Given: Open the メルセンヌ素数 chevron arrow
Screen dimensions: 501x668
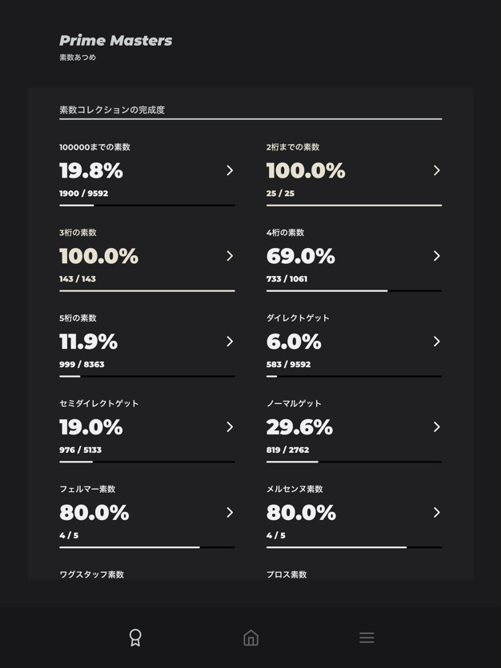Looking at the screenshot, I should pos(437,512).
